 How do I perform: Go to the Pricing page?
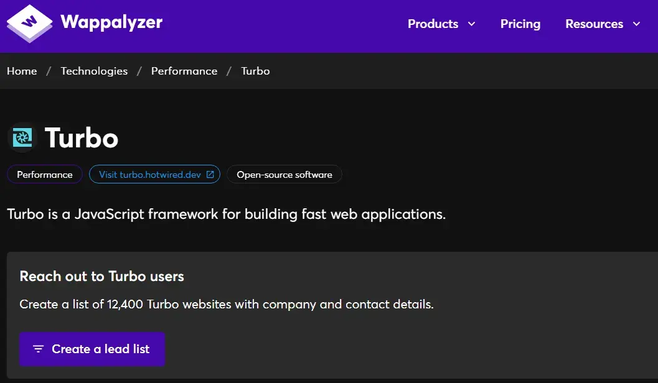tap(520, 24)
